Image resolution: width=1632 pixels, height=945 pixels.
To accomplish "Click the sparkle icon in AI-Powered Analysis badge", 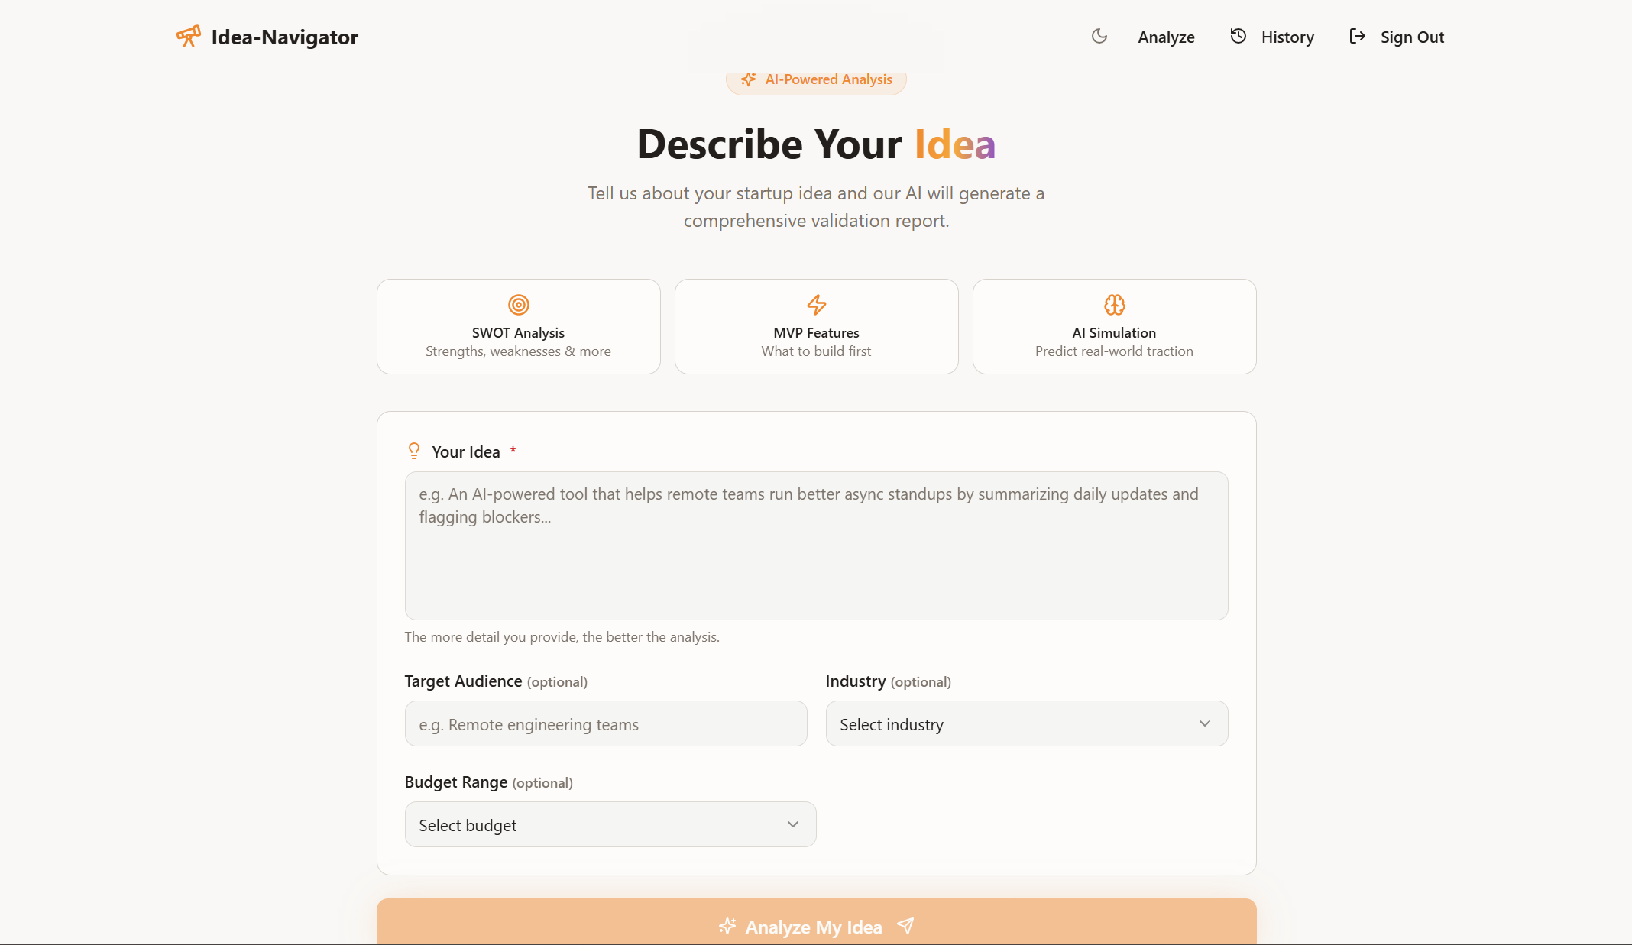I will point(748,79).
